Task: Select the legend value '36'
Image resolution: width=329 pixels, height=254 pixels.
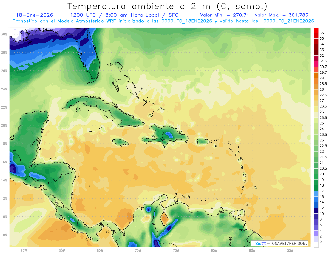Action: (322, 33)
